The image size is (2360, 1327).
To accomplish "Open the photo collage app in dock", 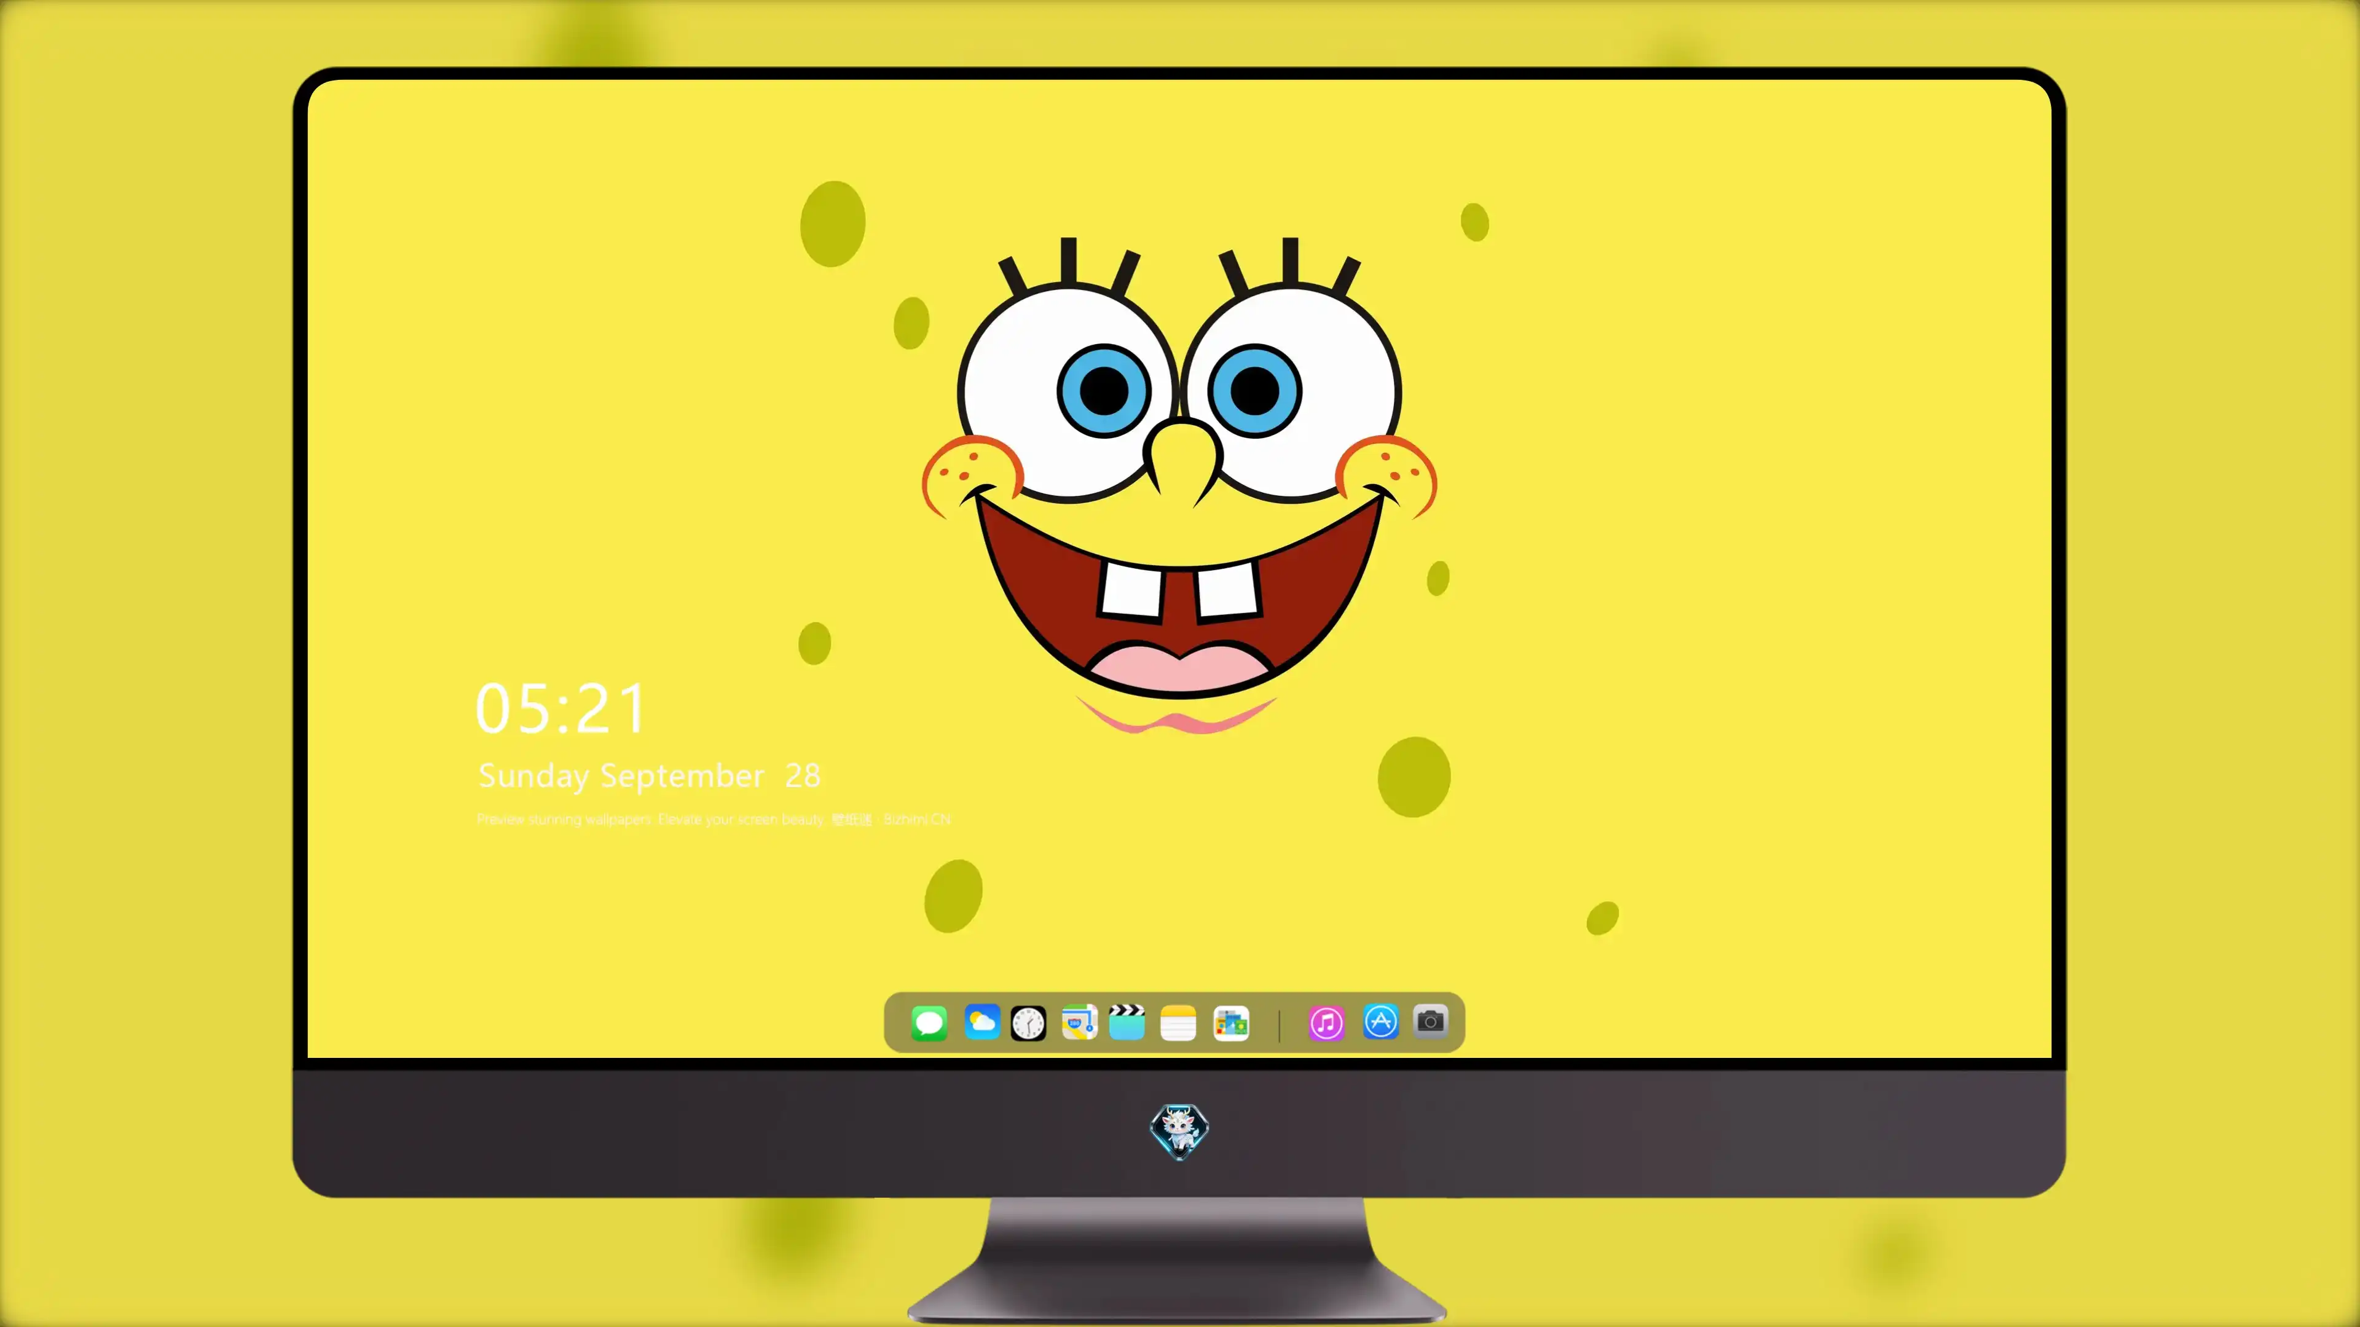I will click(1231, 1023).
